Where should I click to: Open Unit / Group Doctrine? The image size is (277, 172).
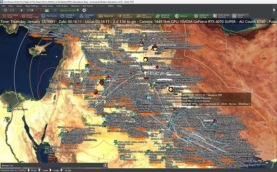point(220,16)
